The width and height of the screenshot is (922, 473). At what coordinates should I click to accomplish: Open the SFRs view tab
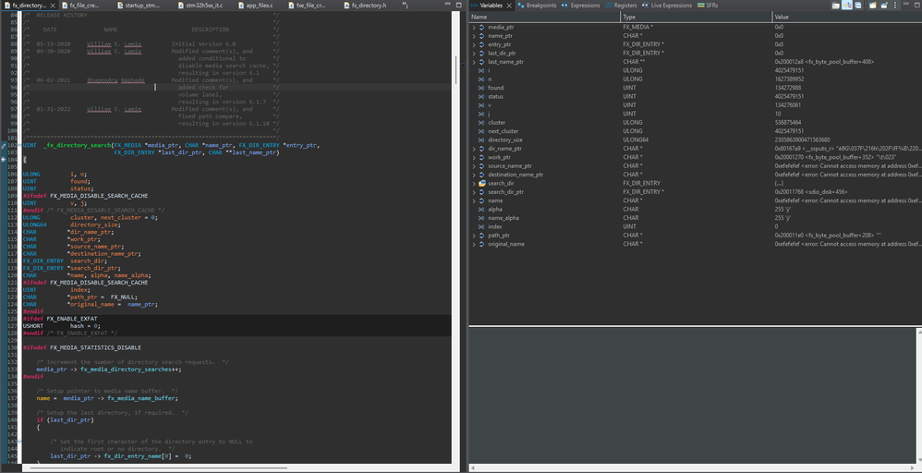click(x=709, y=6)
